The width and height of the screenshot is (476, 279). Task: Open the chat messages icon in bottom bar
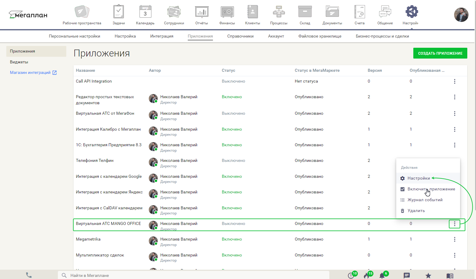coord(407,275)
